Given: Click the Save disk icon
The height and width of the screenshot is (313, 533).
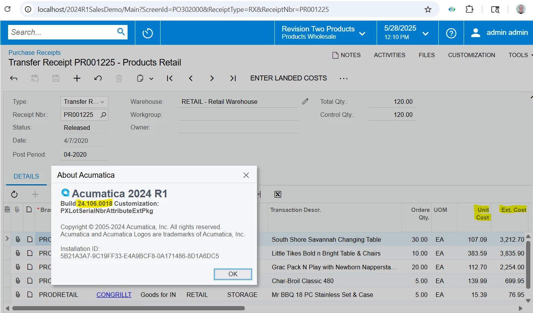Looking at the screenshot, I should pyautogui.click(x=56, y=78).
